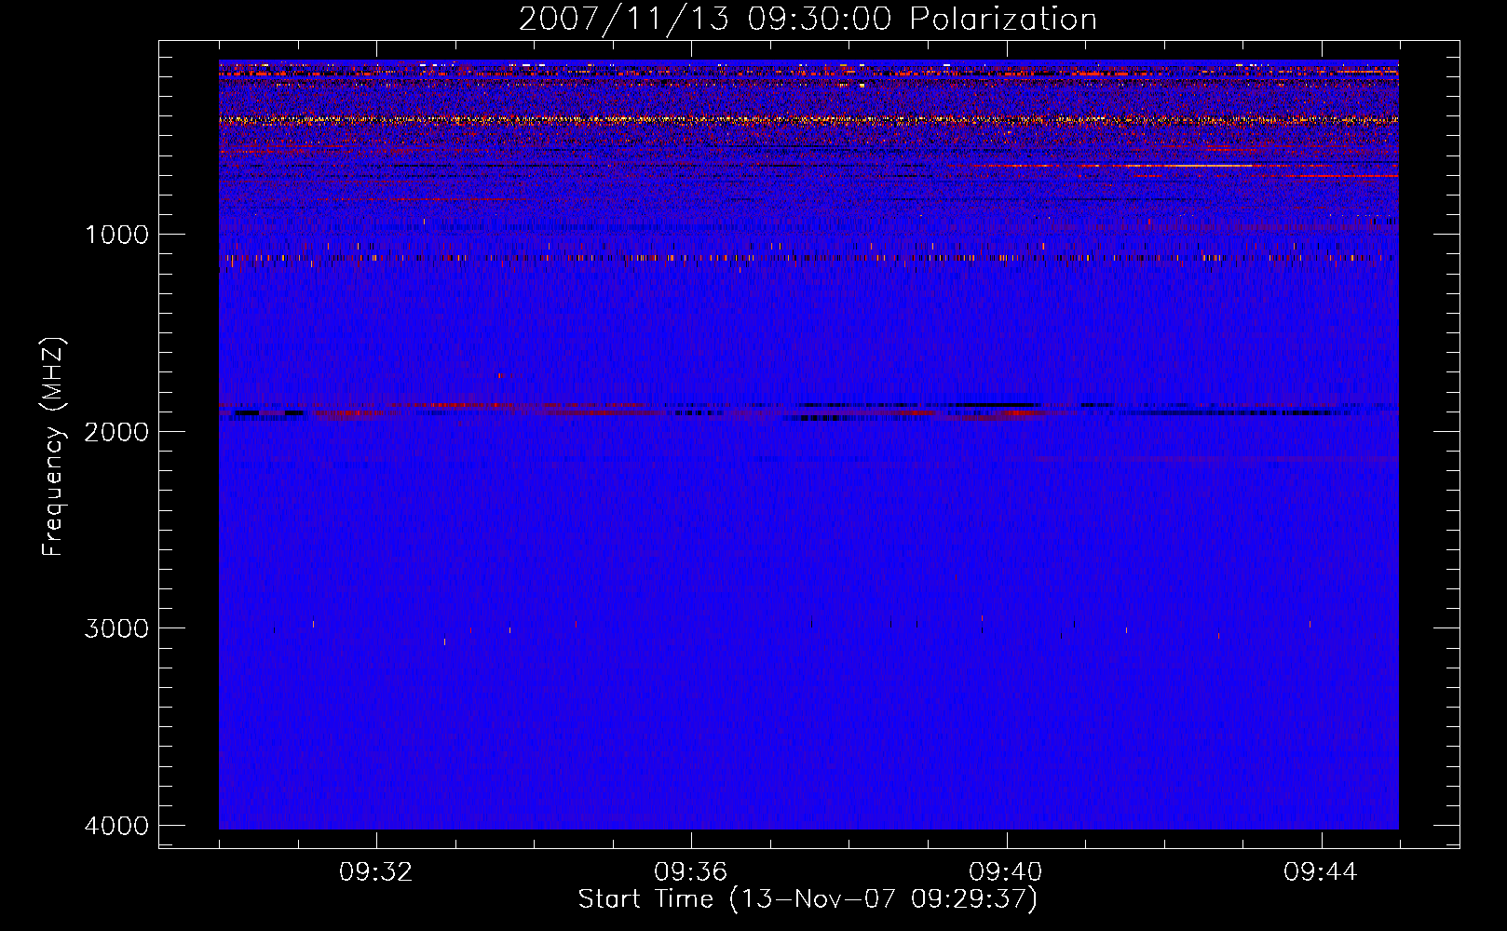Select the 'Frequency (MHZ)' y-axis label
This screenshot has height=931, width=1507.
pyautogui.click(x=54, y=446)
